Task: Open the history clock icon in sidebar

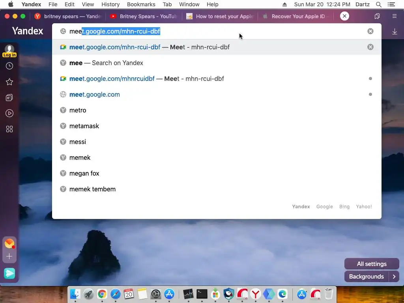Action: coord(9,66)
